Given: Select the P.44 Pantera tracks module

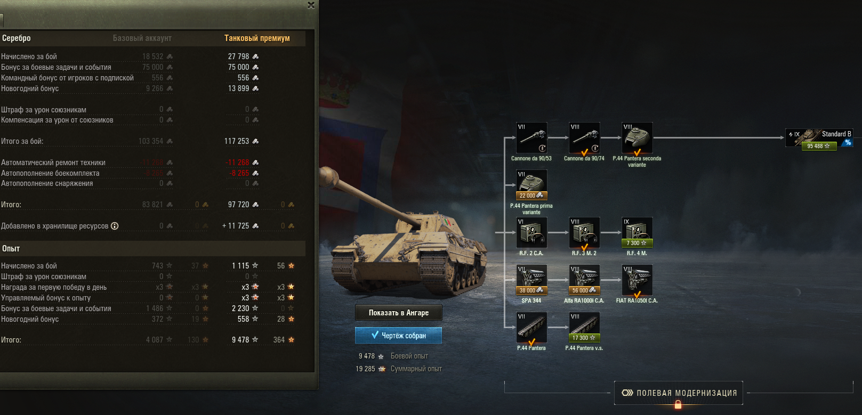Looking at the screenshot, I should click(531, 328).
